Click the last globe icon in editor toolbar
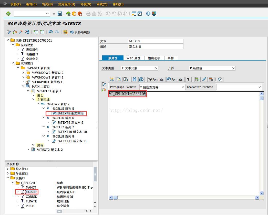Image resolution: width=268 pixels, height=215 pixels. [220, 79]
